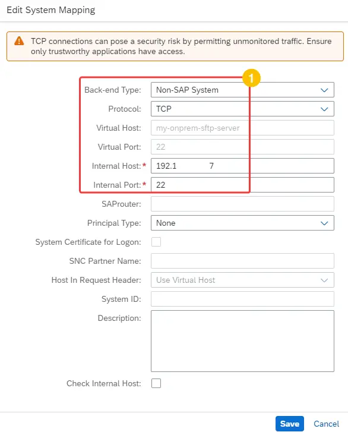Click into the Internal Port field
The width and height of the screenshot is (348, 432).
pos(242,185)
